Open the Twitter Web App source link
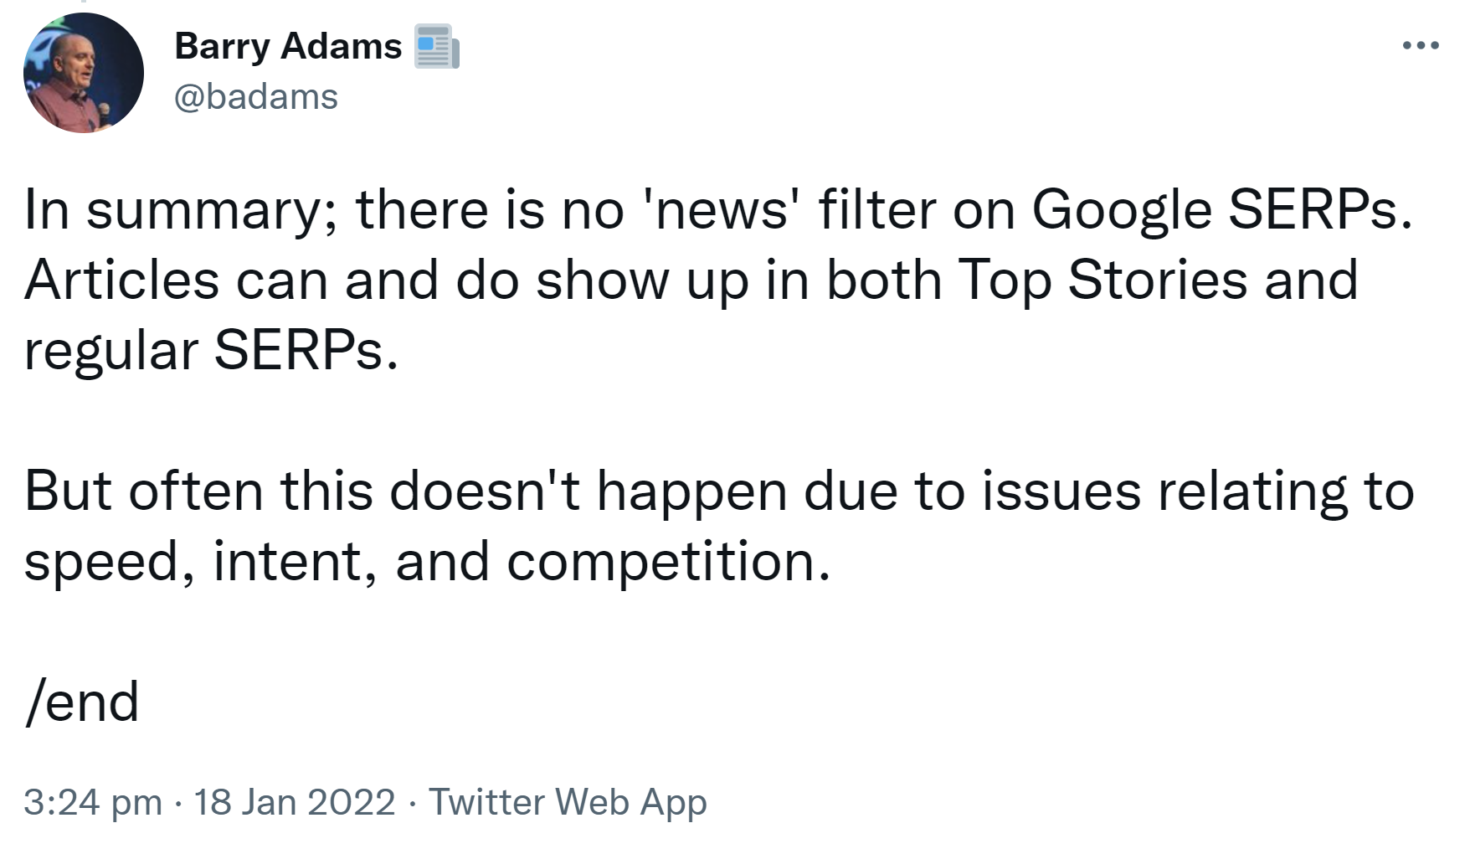Screen dimensions: 1470x854 [x=568, y=802]
